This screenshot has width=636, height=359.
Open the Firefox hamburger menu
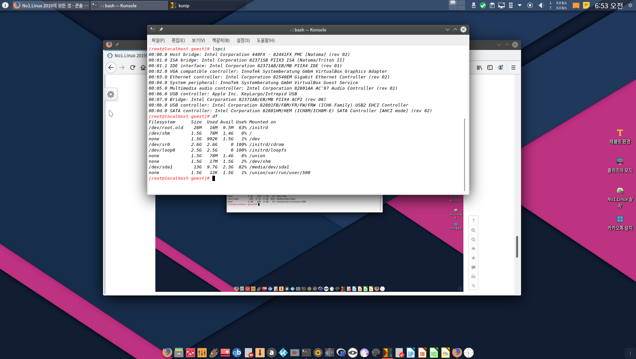point(513,67)
